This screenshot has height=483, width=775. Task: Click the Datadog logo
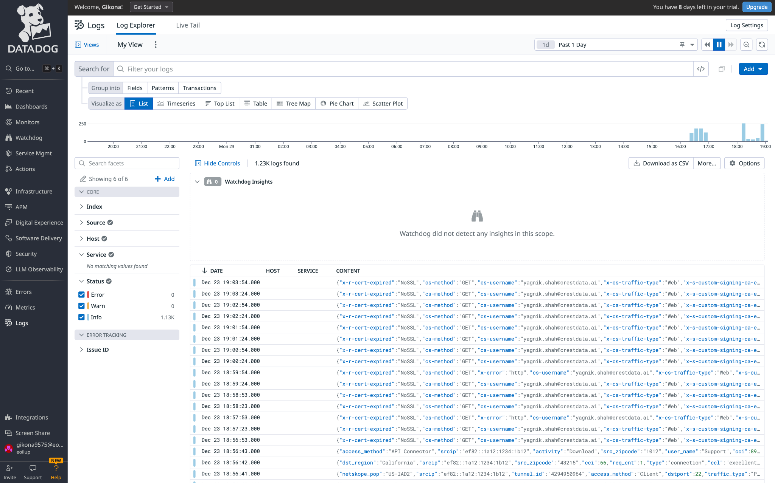(33, 28)
